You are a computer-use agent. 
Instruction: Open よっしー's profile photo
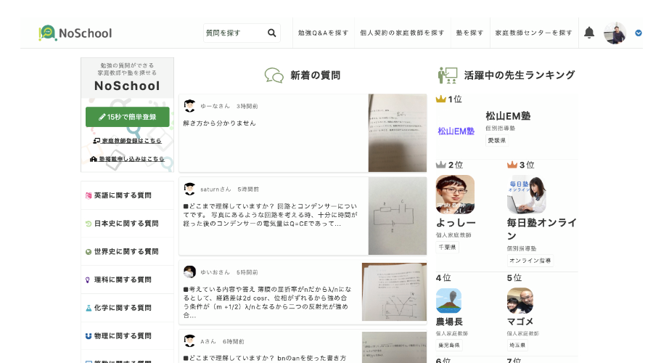[x=455, y=195]
